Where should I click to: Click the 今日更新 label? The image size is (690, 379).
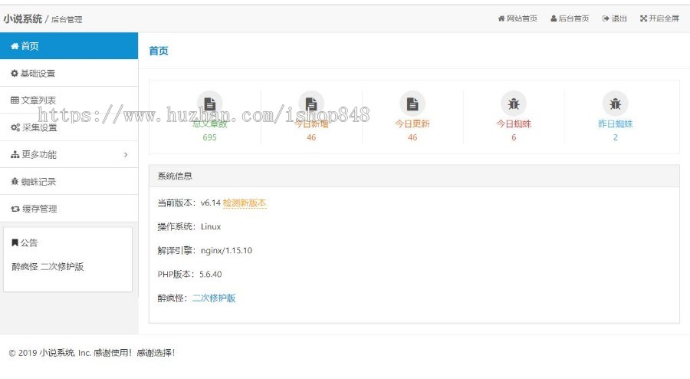[x=412, y=124]
